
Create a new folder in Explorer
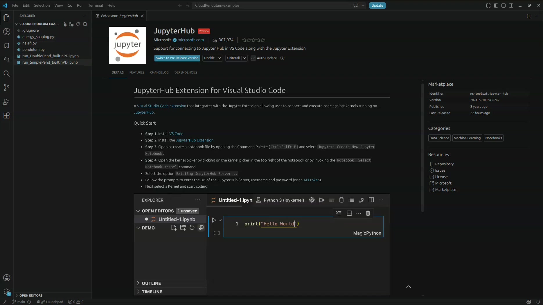71,24
